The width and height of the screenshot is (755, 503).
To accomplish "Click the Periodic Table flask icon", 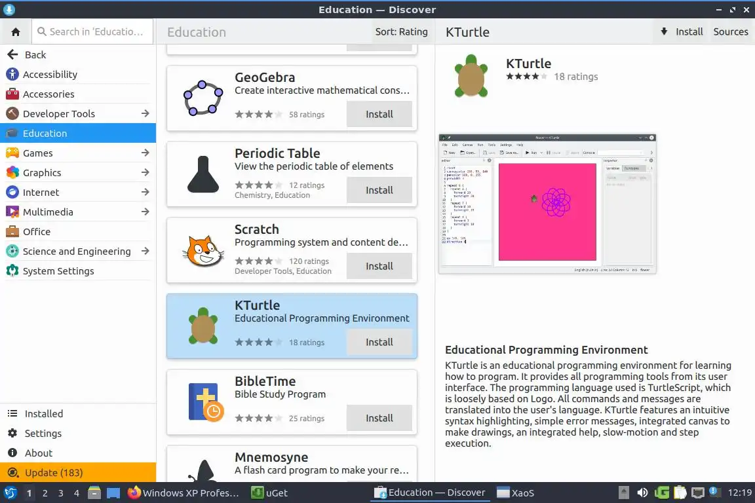I will point(203,174).
